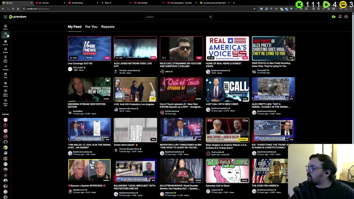Open the Fox News Live Coverage thumbnail

click(89, 48)
